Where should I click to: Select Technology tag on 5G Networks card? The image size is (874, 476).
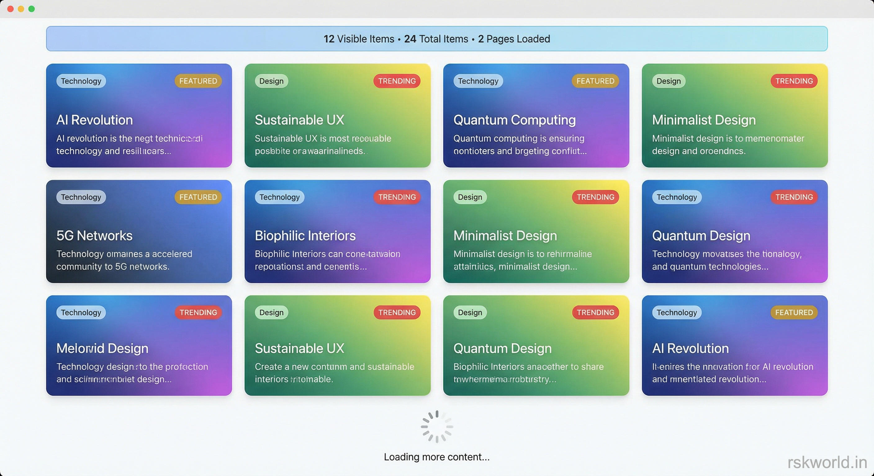(81, 197)
